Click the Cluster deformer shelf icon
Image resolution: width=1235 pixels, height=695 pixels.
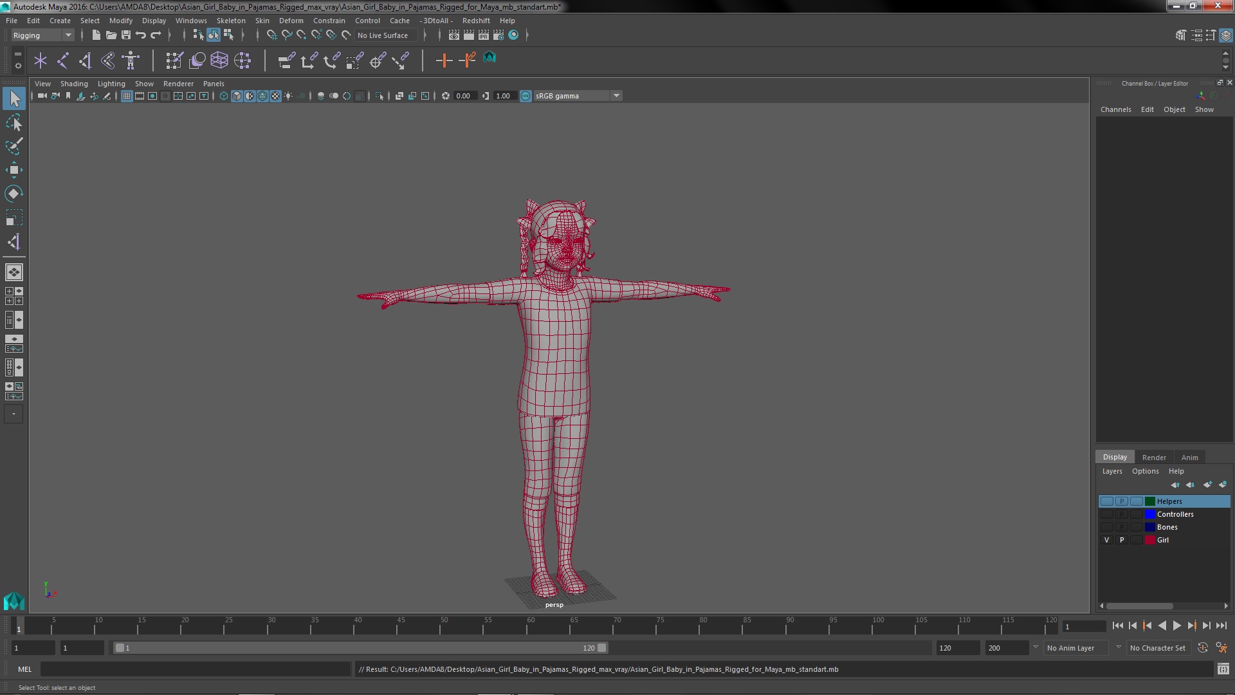point(242,60)
